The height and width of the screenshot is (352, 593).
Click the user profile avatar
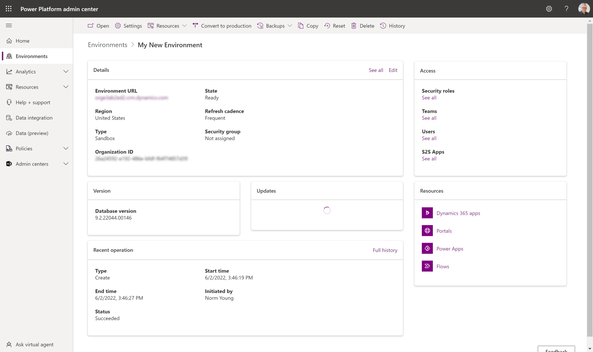click(x=584, y=9)
